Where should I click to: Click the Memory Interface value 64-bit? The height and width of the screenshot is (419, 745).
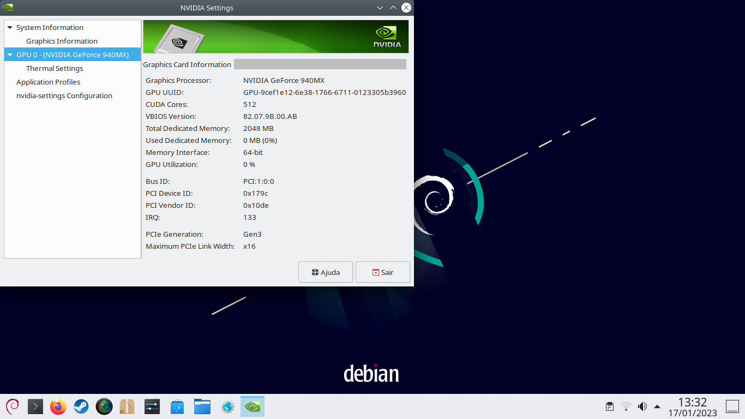point(253,152)
